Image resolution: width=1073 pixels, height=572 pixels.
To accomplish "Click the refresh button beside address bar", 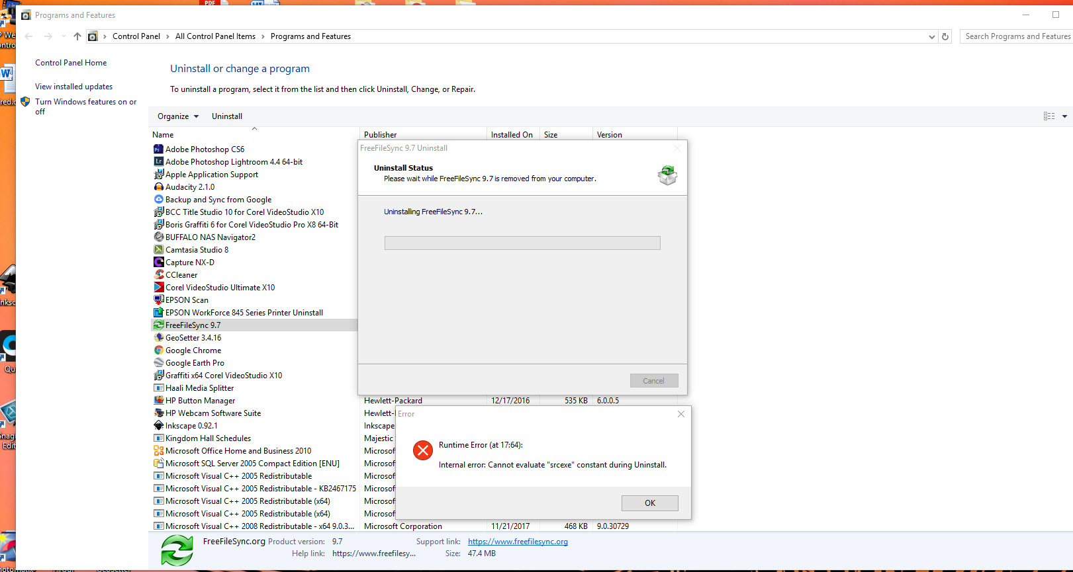I will click(x=945, y=36).
